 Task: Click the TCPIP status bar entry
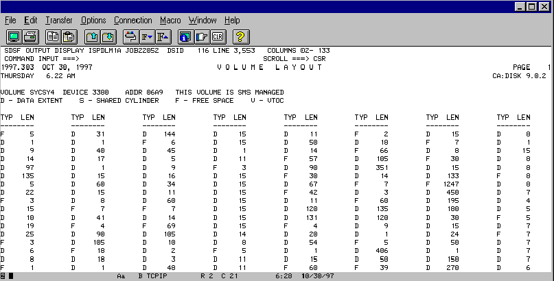point(158,276)
